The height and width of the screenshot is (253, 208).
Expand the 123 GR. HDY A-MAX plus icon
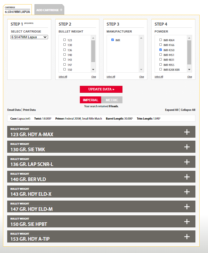click(187, 132)
